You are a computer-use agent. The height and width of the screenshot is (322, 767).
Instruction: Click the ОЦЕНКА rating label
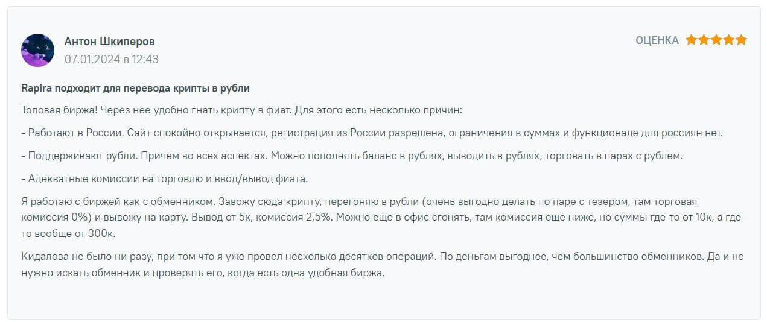click(x=657, y=40)
